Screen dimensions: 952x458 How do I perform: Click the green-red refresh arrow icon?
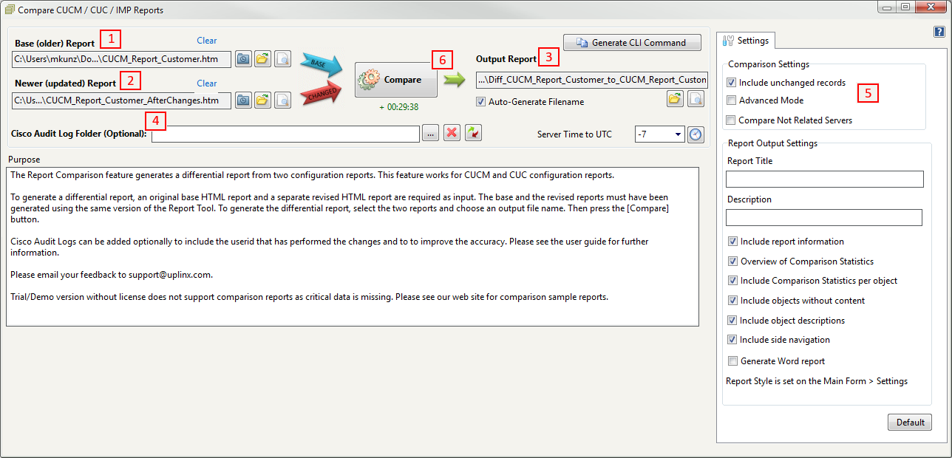coord(473,133)
